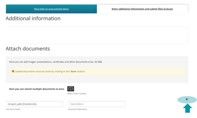
Task: Open the Enter additional information and submit files tab
Action: coord(142,9)
